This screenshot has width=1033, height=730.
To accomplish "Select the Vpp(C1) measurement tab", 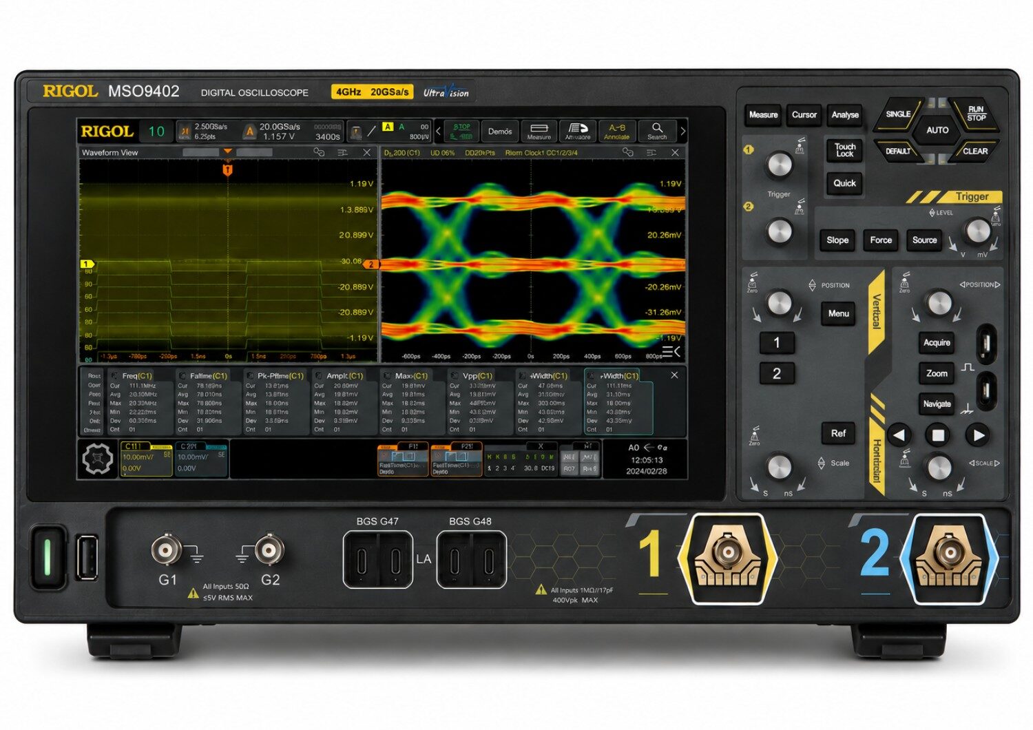I will (x=477, y=376).
